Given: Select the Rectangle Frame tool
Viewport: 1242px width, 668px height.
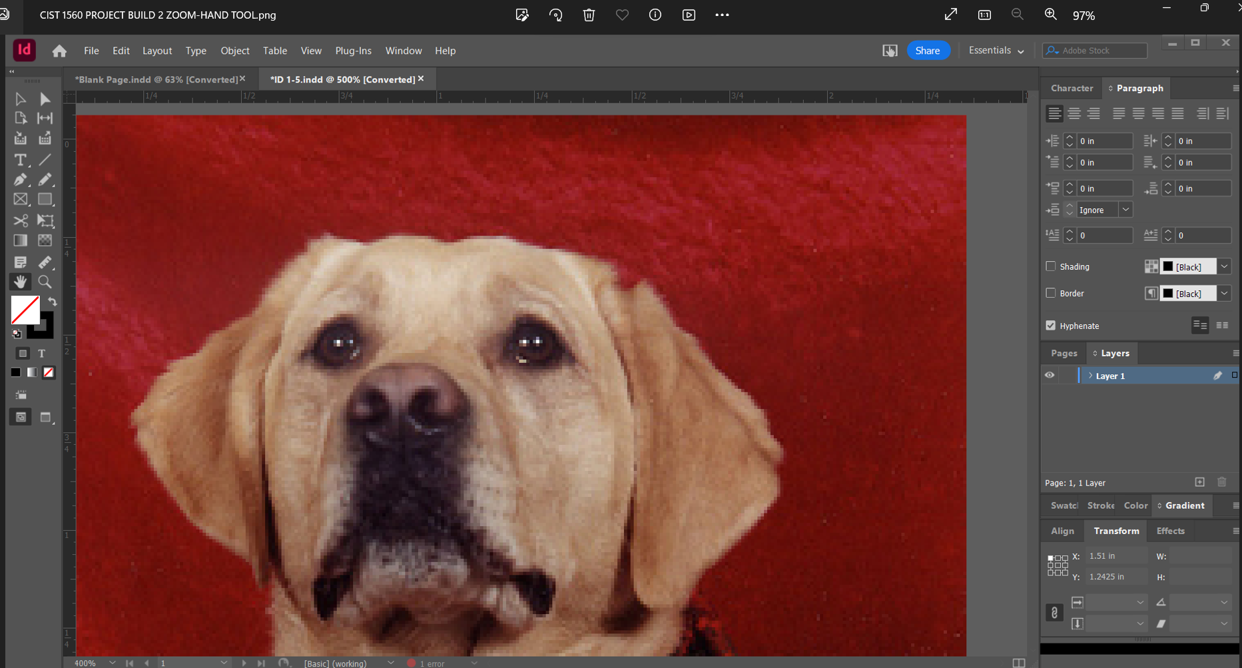Looking at the screenshot, I should 20,200.
